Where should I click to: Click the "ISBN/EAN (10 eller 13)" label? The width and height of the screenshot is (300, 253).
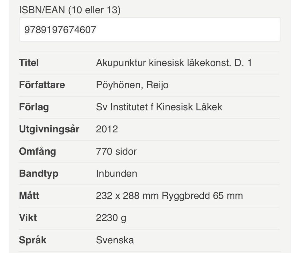click(70, 10)
